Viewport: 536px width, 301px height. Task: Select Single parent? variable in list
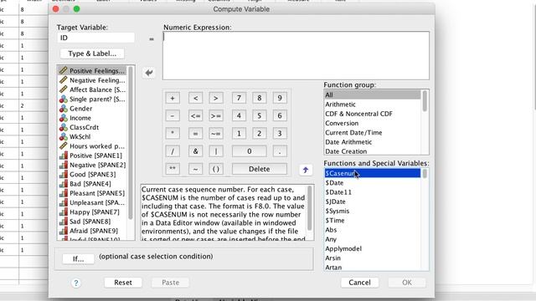91,99
